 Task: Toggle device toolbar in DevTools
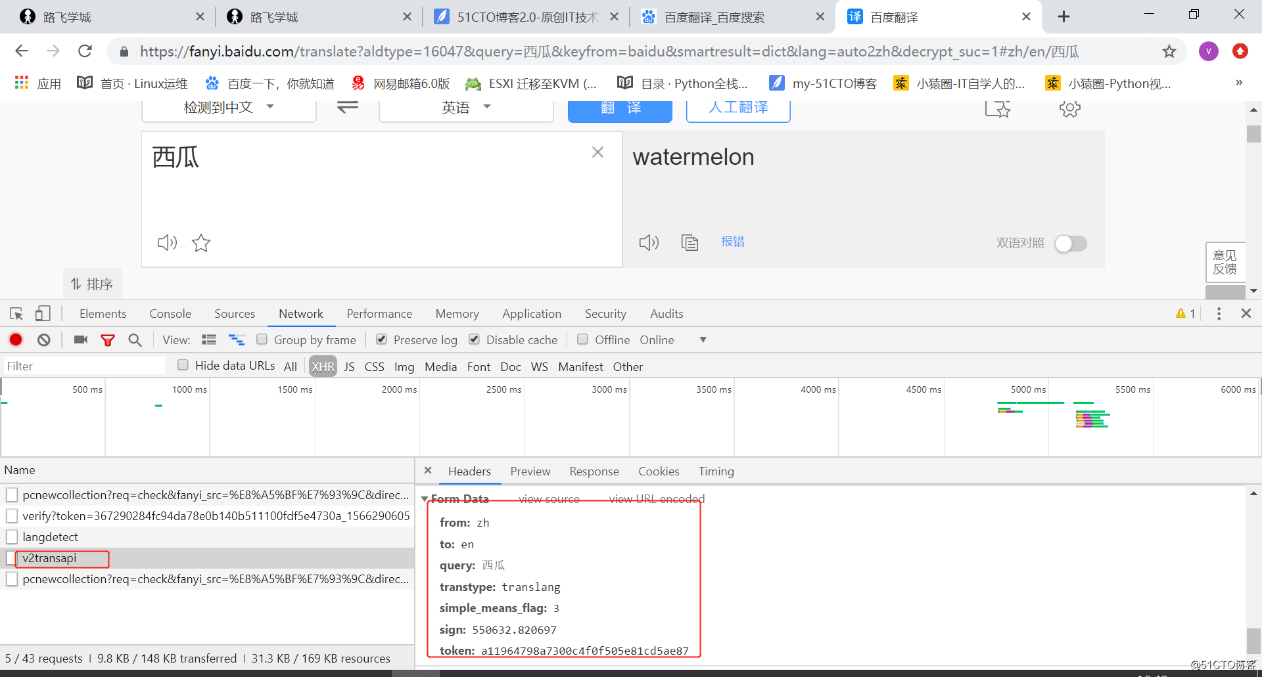click(x=43, y=314)
